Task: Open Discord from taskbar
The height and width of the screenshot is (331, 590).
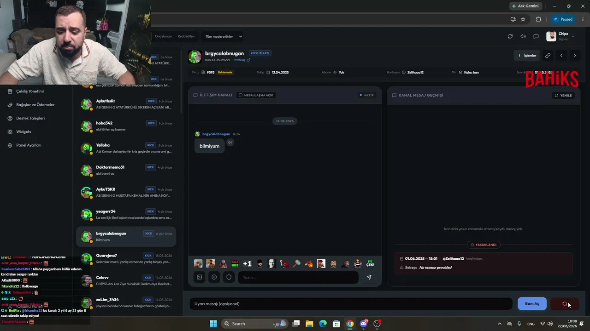Action: click(x=364, y=324)
